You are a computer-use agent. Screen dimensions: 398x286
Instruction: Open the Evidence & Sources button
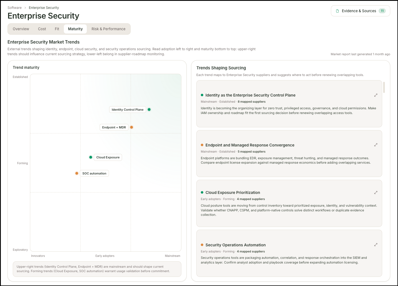360,11
